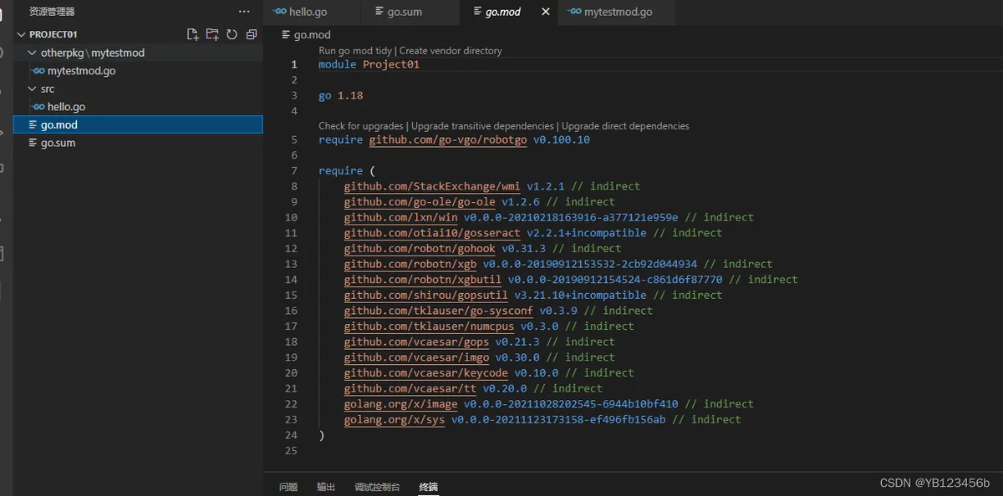Screen dimensions: 1003x496
Task: Follow the github.com/vcaesar/keycode link
Action: coord(426,372)
